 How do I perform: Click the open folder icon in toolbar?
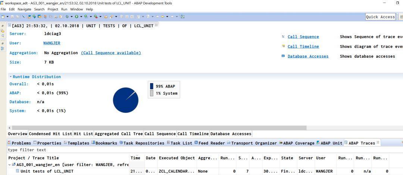(106, 17)
